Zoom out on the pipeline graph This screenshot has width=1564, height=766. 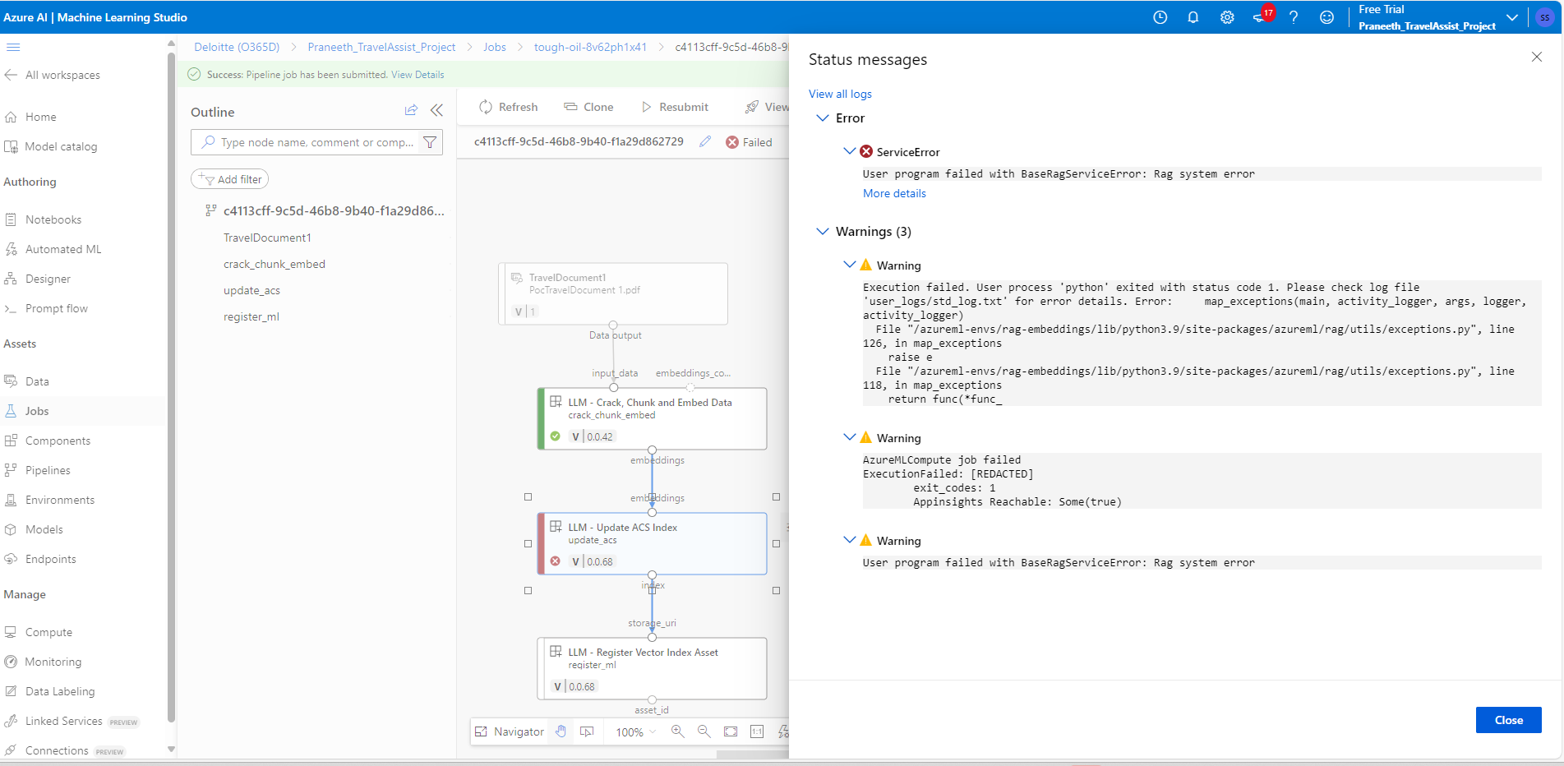tap(704, 731)
